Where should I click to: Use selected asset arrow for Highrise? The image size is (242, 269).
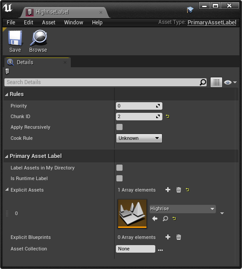pos(155,219)
